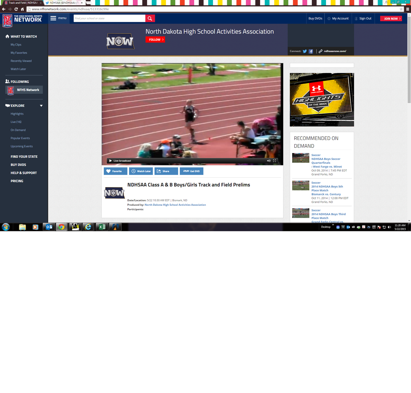The width and height of the screenshot is (411, 393).
Task: Click the Get DVD button
Action: click(x=191, y=171)
